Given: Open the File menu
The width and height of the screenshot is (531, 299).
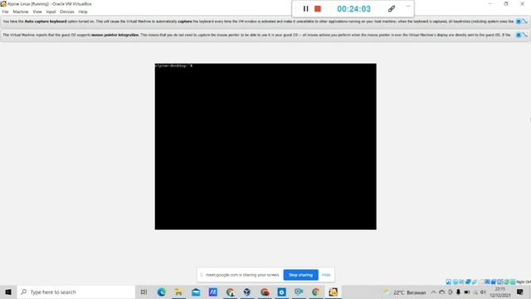Looking at the screenshot, I should tap(6, 12).
